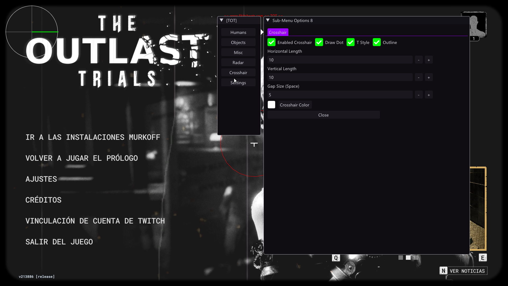
Task: Decrease Gap Size with minus button
Action: [x=419, y=95]
